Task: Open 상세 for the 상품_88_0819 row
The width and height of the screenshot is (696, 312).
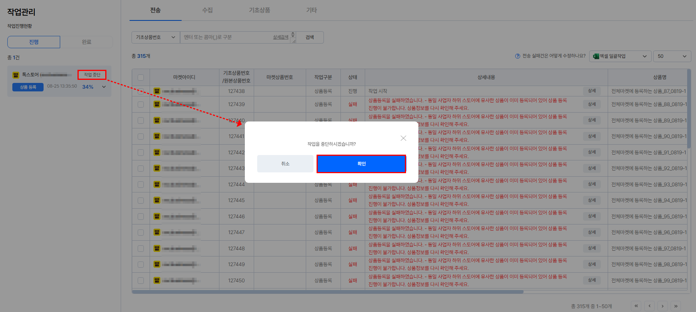Action: (x=592, y=104)
